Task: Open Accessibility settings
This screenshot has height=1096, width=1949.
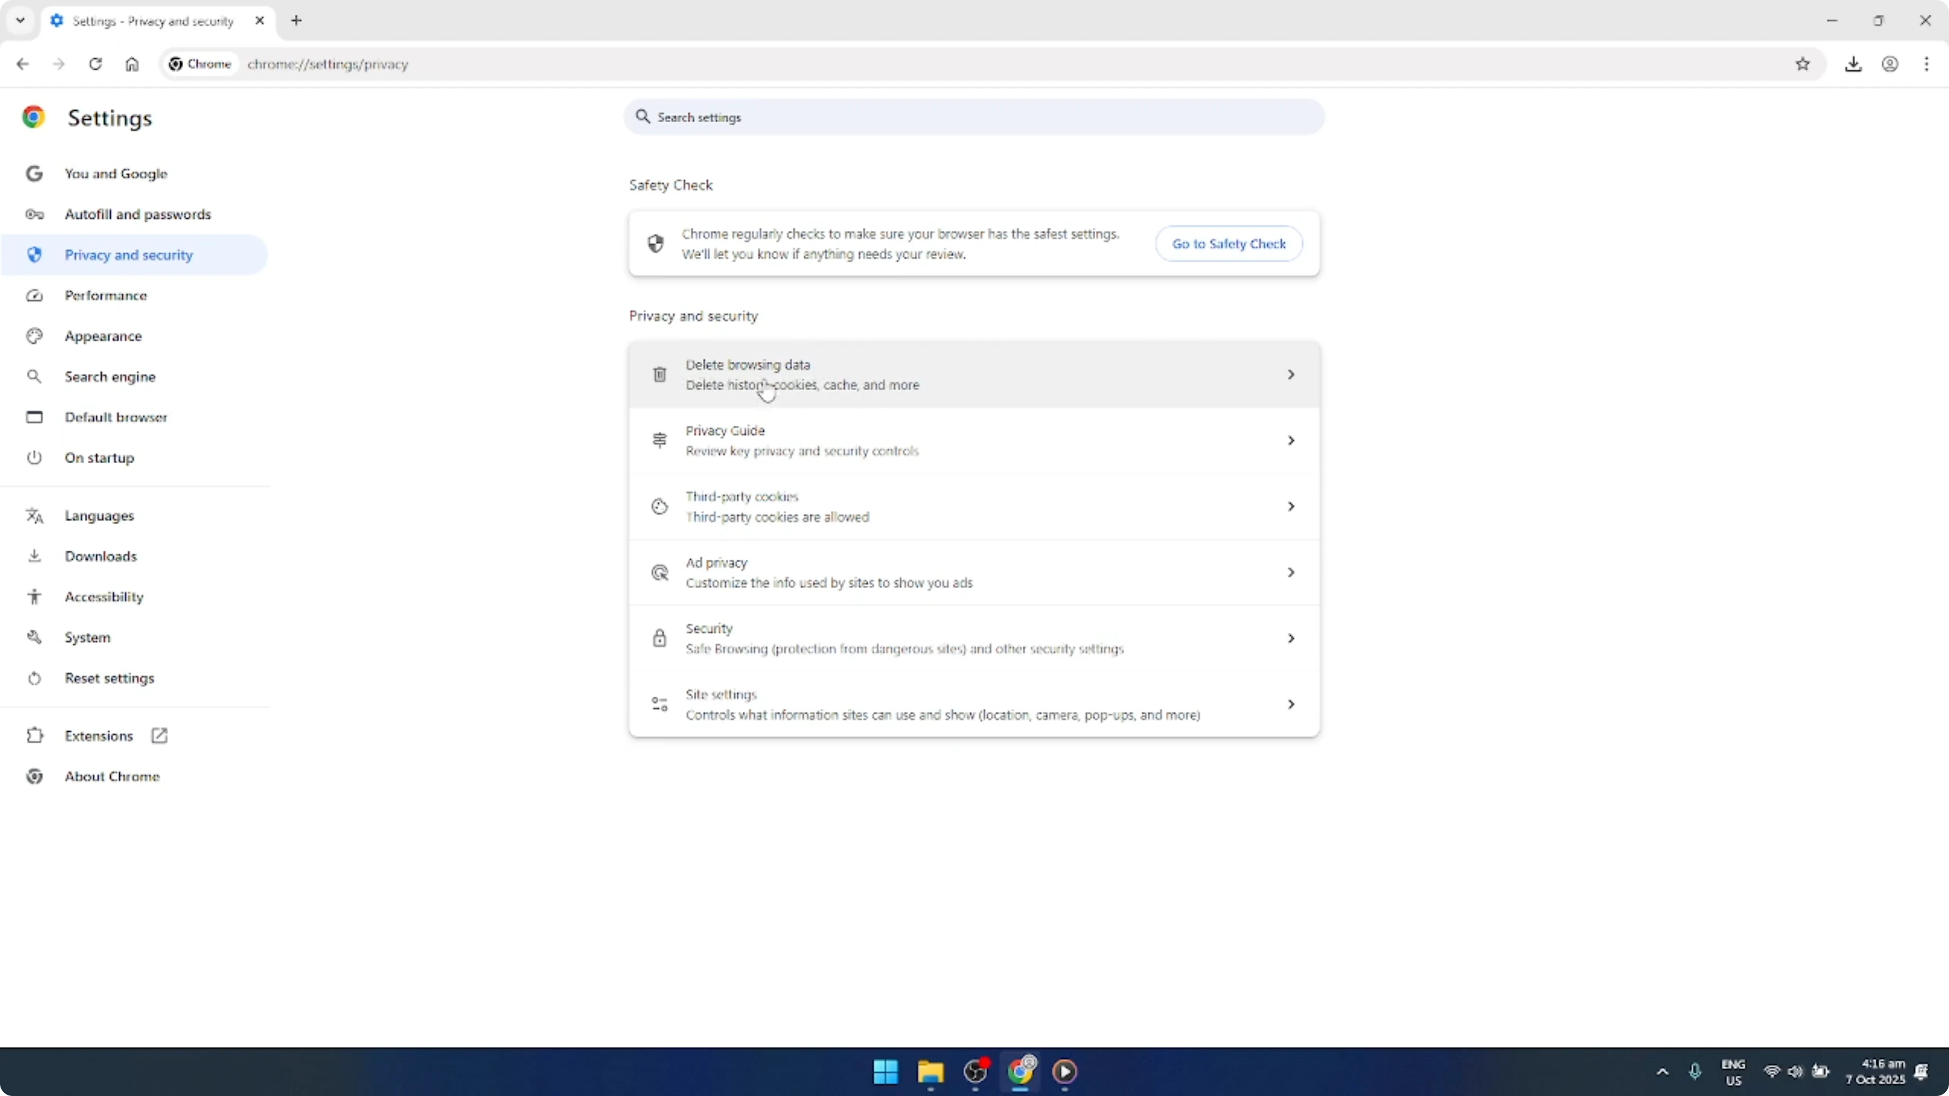Action: [x=104, y=596]
